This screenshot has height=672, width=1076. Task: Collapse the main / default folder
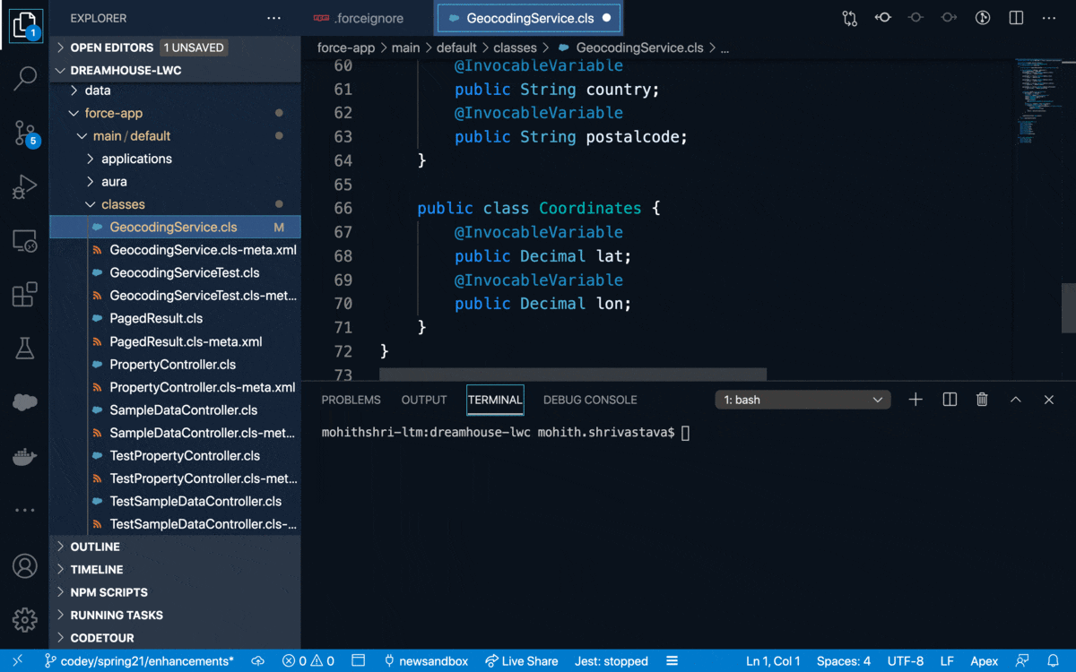(x=175, y=136)
